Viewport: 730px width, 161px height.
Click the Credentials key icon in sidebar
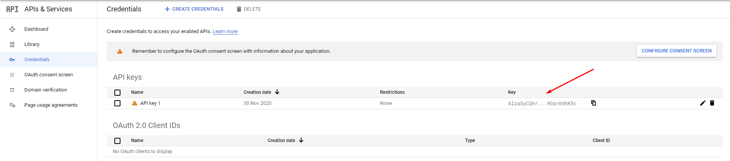click(12, 60)
